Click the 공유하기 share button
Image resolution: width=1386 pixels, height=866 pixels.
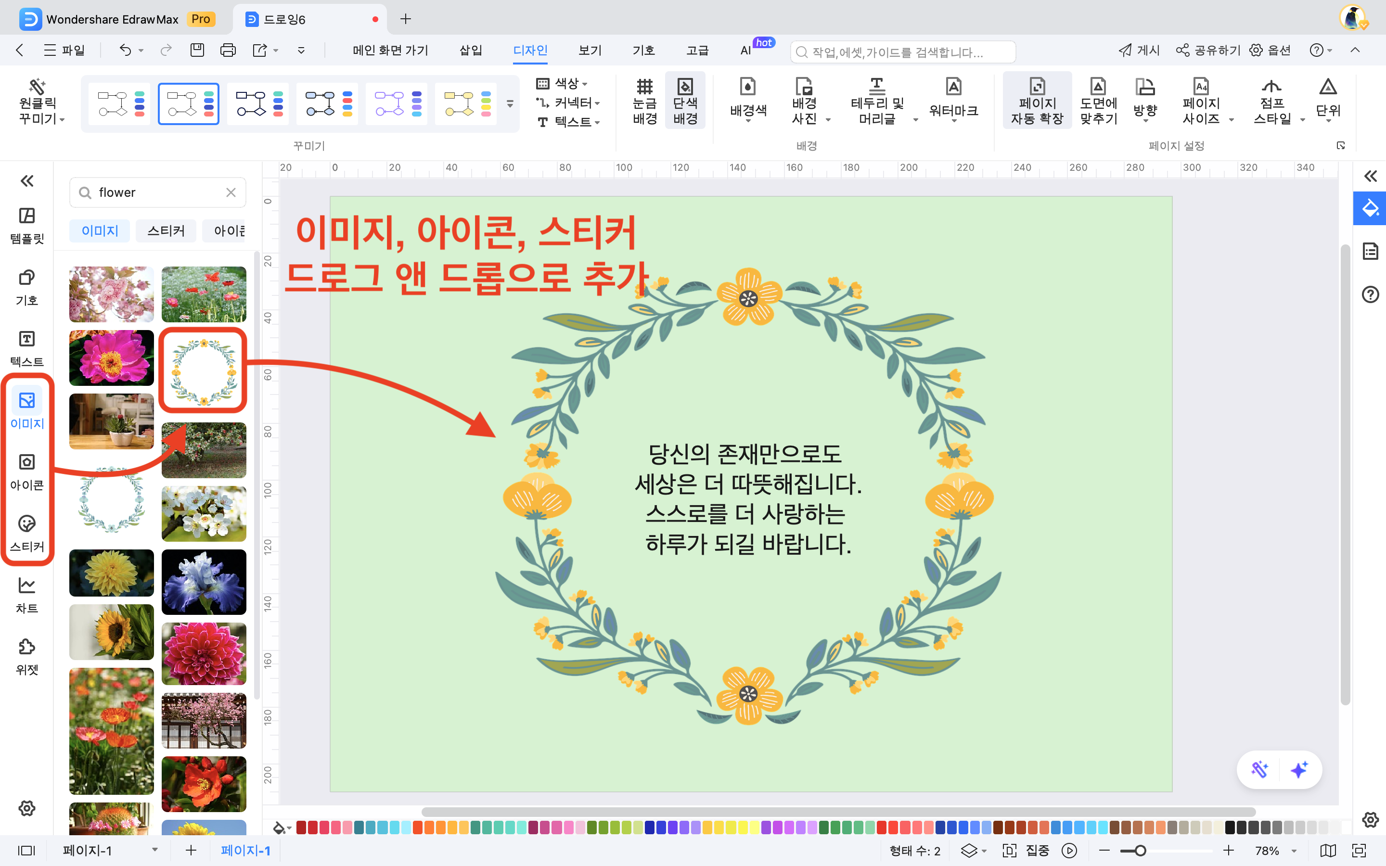point(1208,51)
